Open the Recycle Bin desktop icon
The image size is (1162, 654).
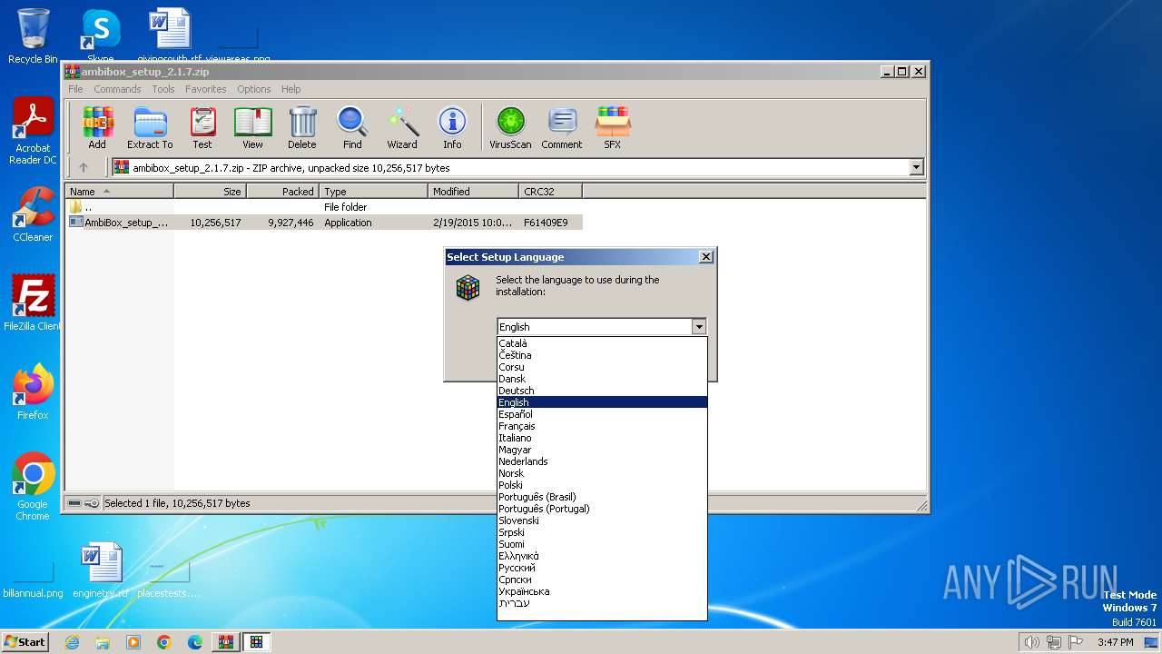click(x=33, y=35)
